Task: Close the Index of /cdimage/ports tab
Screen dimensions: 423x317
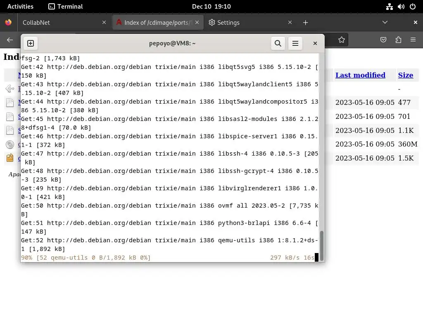Action: (197, 22)
